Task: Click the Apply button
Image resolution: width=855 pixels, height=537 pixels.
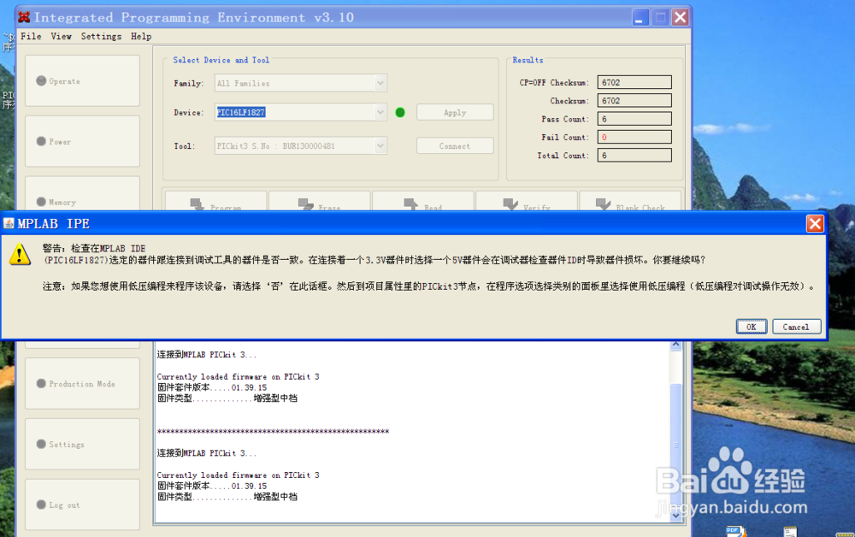Action: pos(455,112)
